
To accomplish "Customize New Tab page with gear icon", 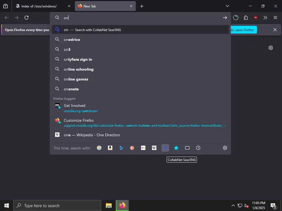I will (271, 48).
